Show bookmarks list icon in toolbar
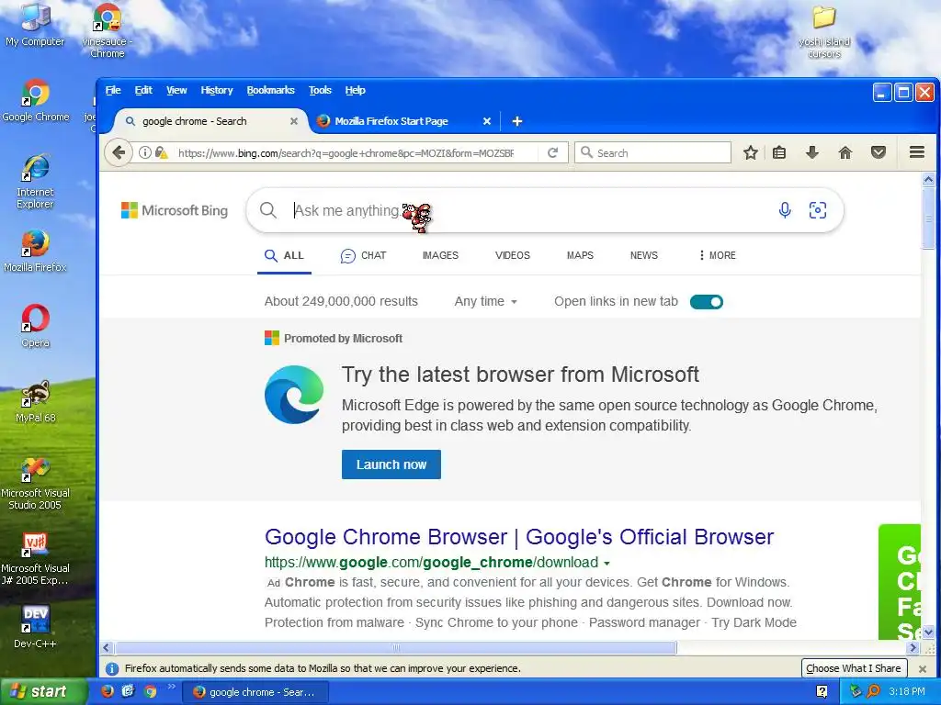The width and height of the screenshot is (941, 705). coord(779,153)
